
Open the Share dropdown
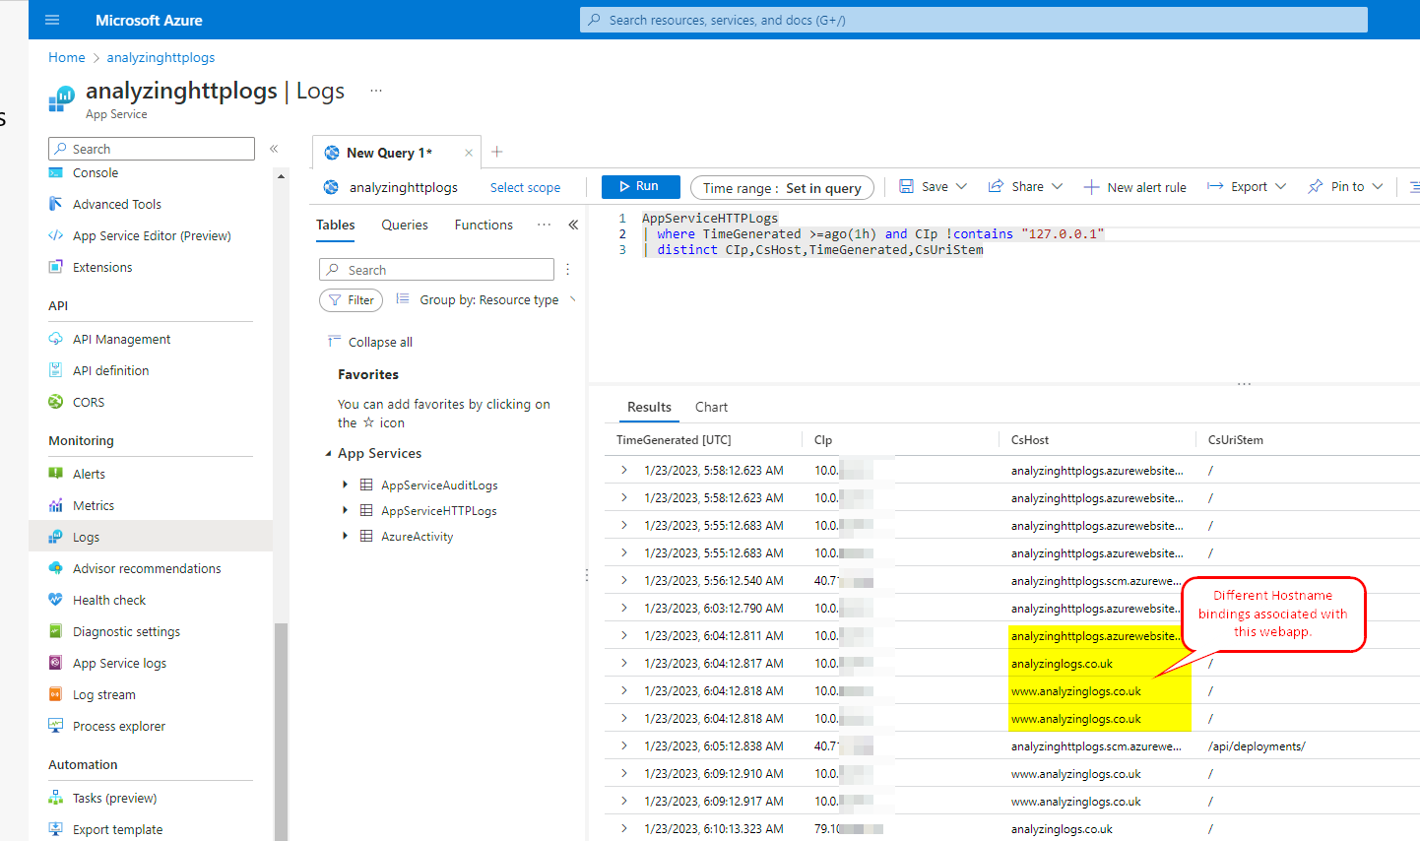pyautogui.click(x=1025, y=186)
